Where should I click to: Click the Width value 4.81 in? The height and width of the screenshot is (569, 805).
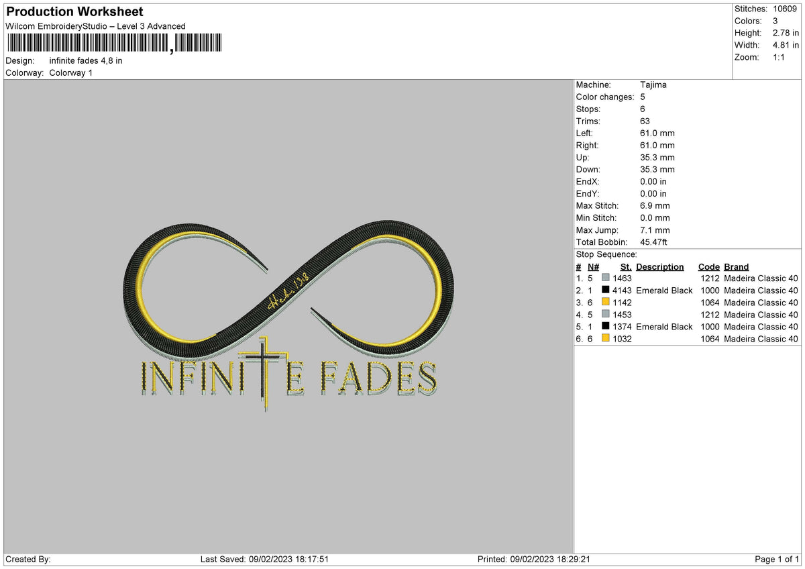pos(786,45)
